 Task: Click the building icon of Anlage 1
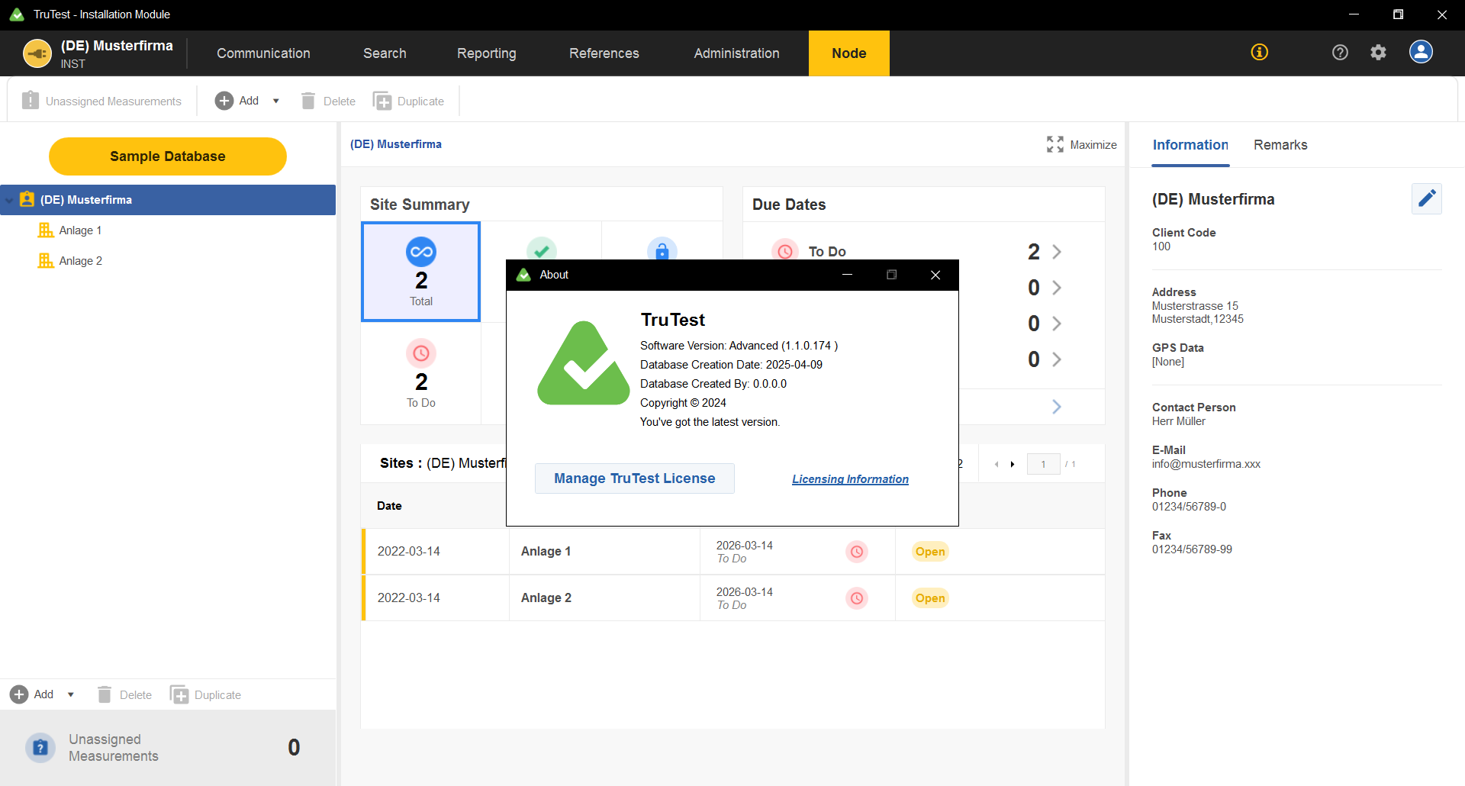click(46, 230)
